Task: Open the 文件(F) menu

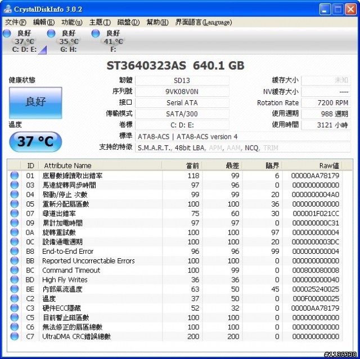Action: [x=16, y=23]
